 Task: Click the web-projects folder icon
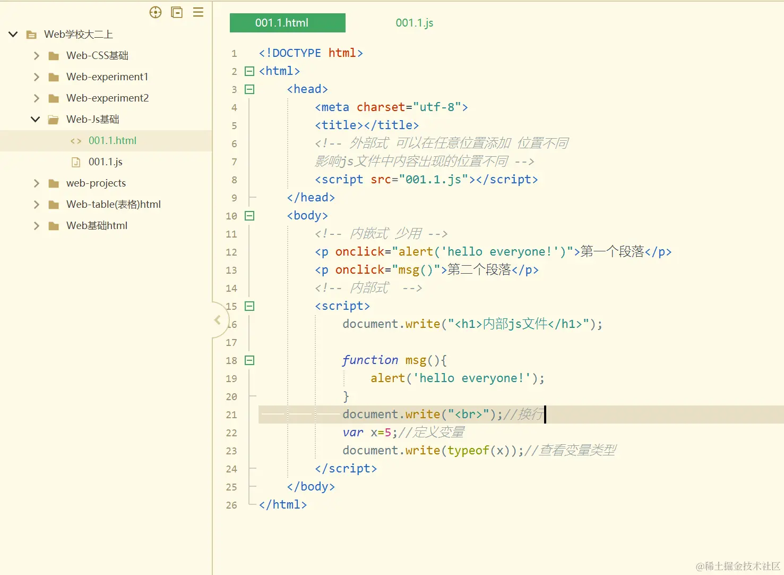54,183
